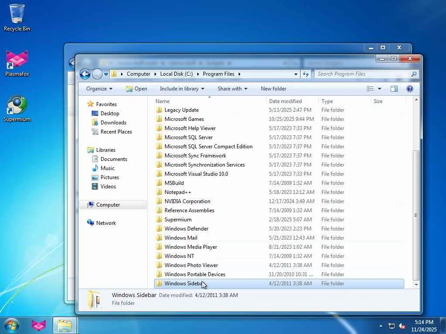The width and height of the screenshot is (446, 334).
Task: Open the Organize menu
Action: (99, 89)
